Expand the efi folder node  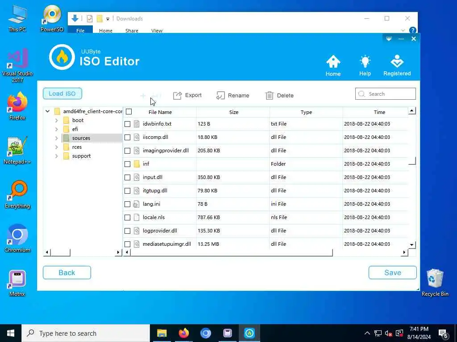57,129
